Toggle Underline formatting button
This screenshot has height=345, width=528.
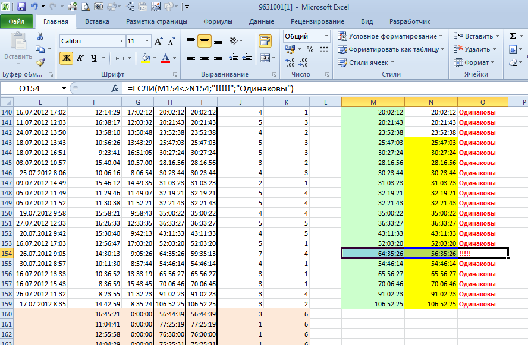click(x=93, y=58)
